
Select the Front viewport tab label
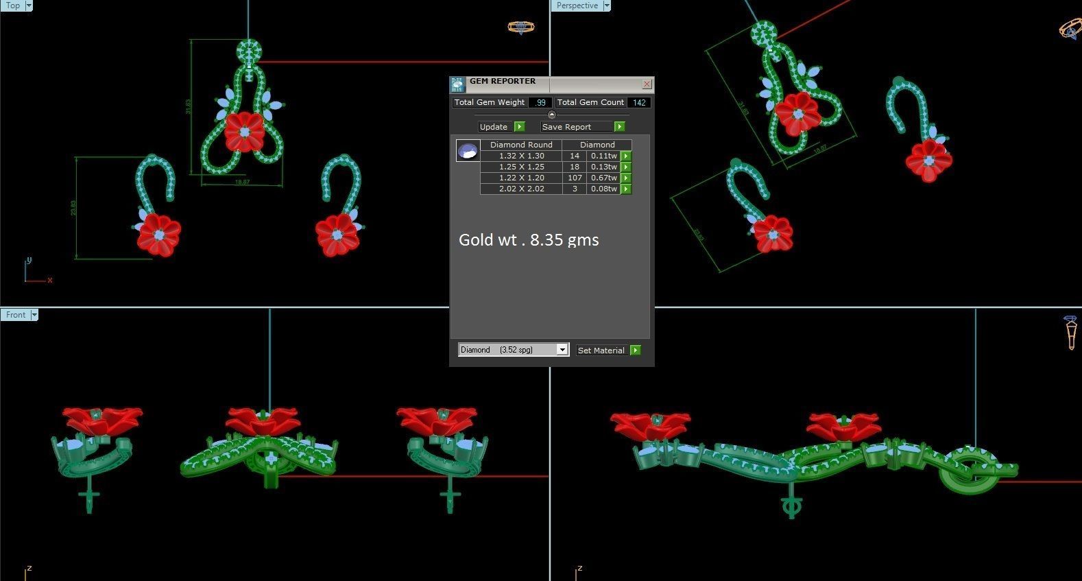[16, 315]
